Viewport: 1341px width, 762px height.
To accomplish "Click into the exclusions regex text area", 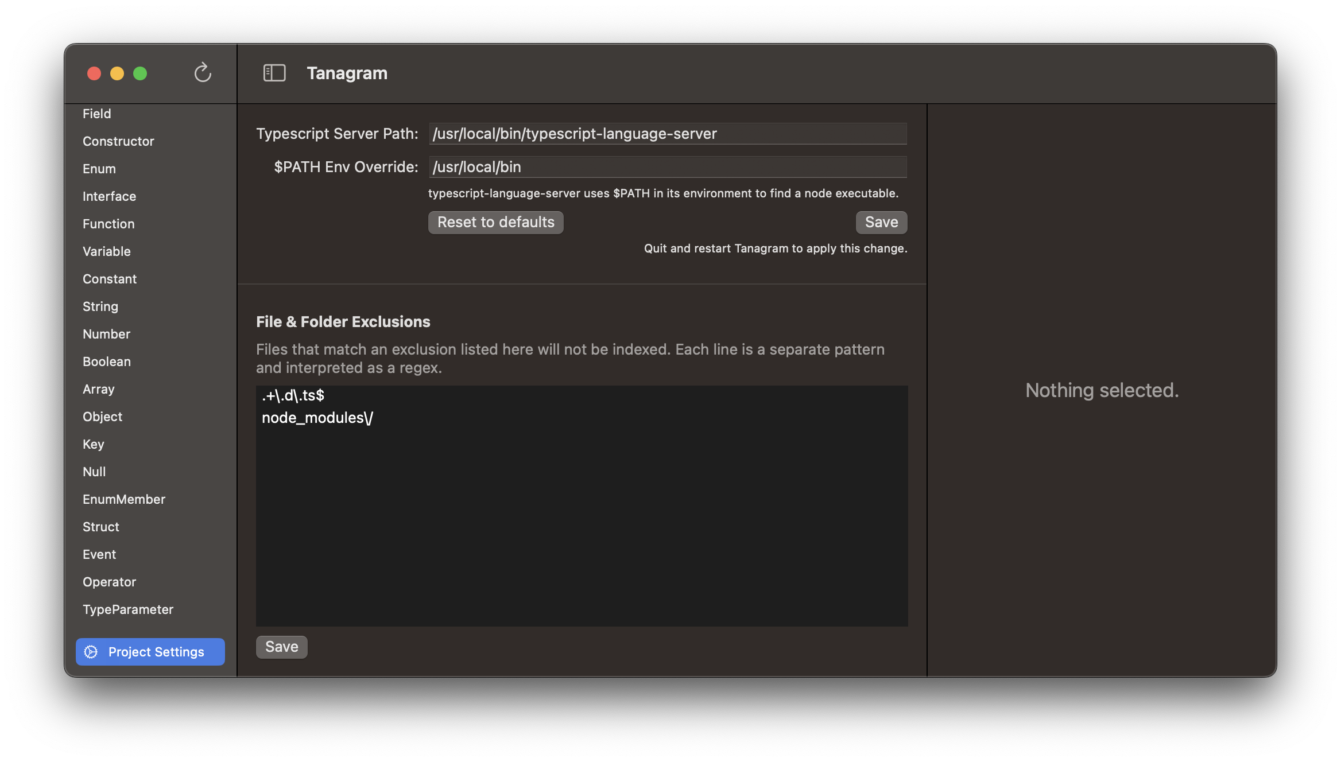I will pyautogui.click(x=582, y=506).
